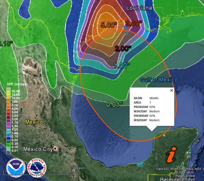Click the PROB5DAY 60% value
Viewport: 204px width, 181px height.
pyautogui.click(x=152, y=116)
